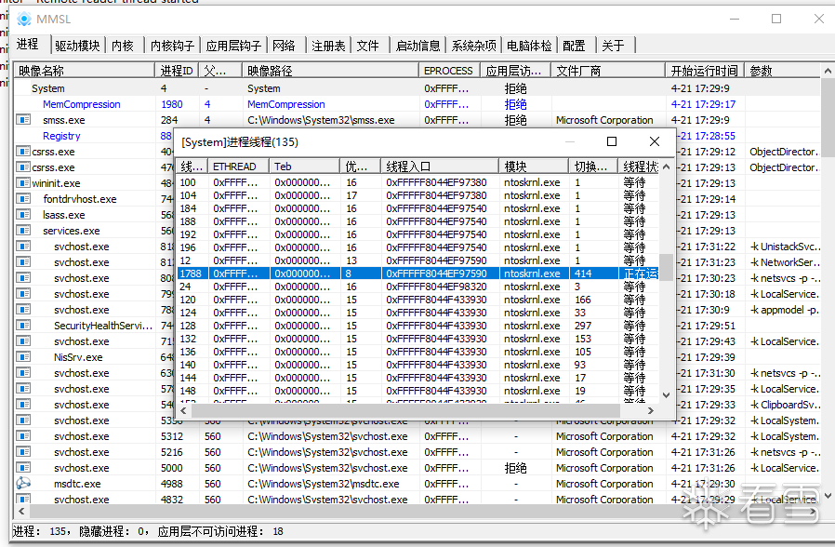Close the System thread dialog
Screen dimensions: 835x547
pos(655,141)
